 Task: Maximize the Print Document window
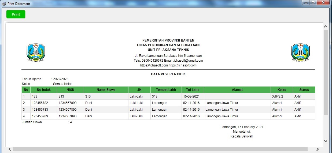click(x=313, y=2)
